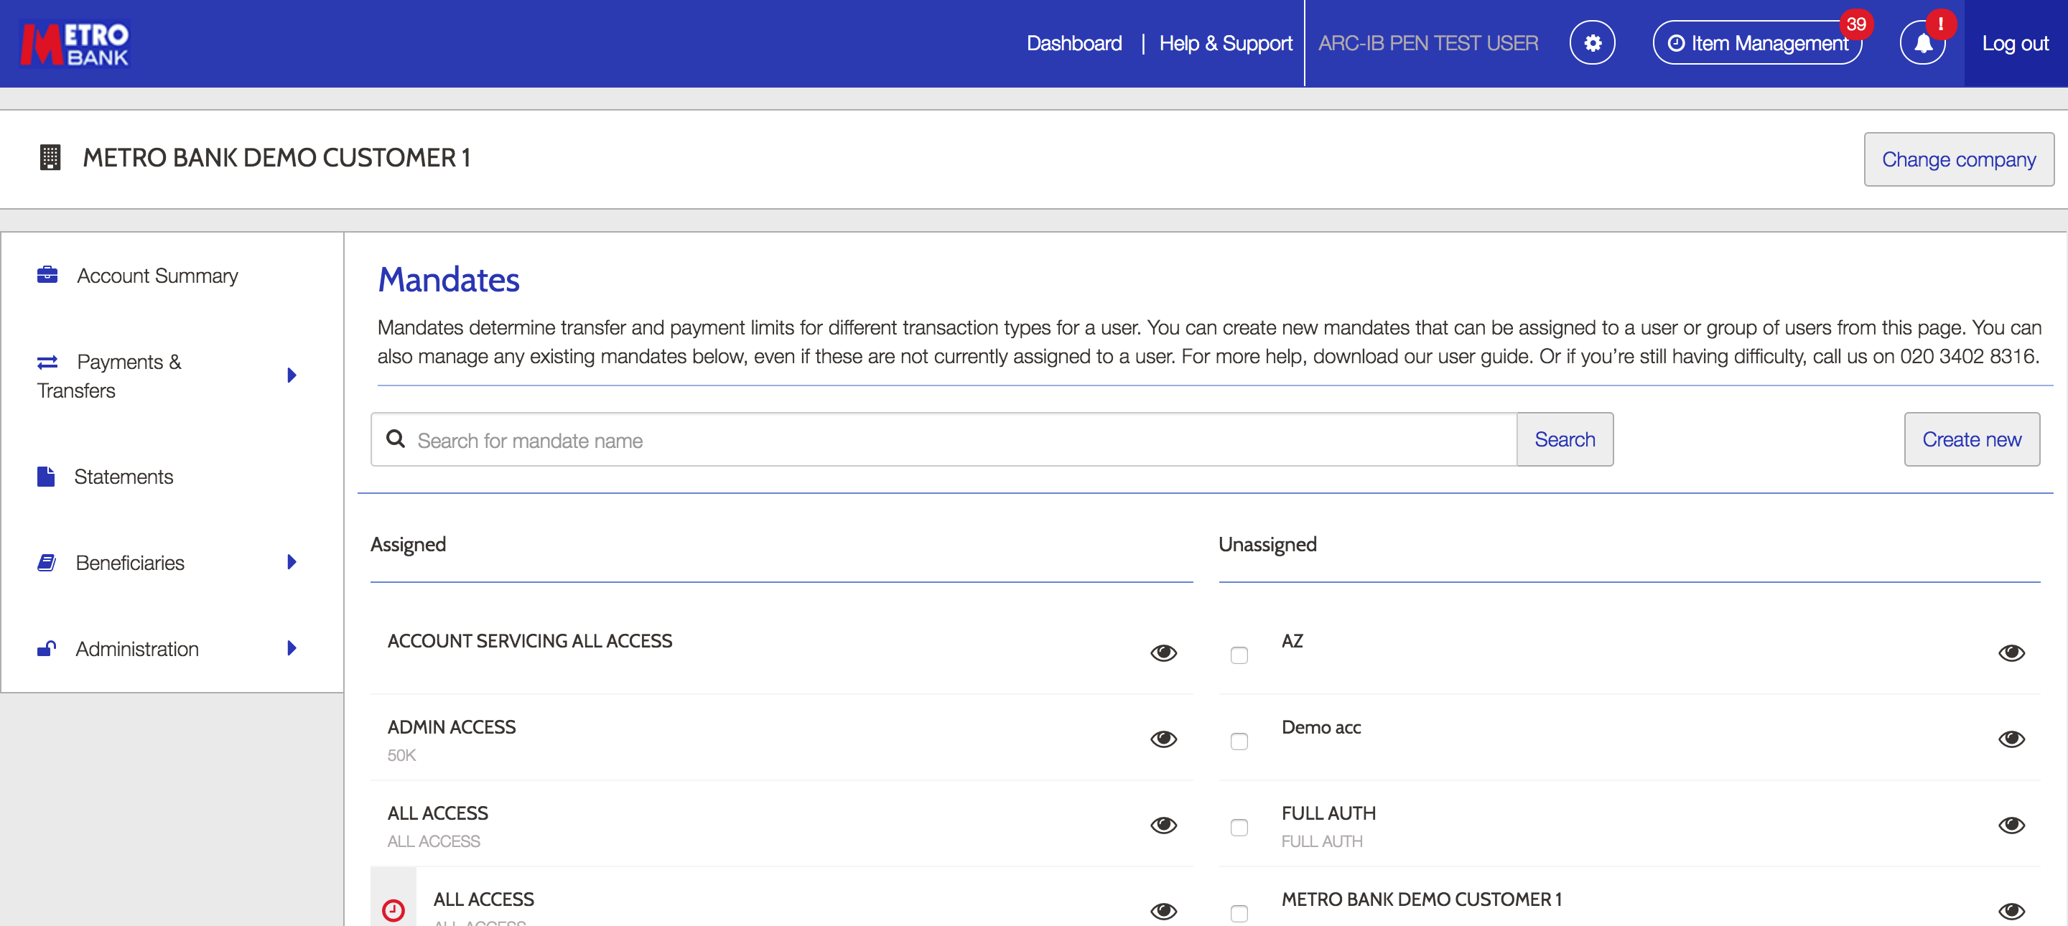Open Administration menu item

click(137, 648)
